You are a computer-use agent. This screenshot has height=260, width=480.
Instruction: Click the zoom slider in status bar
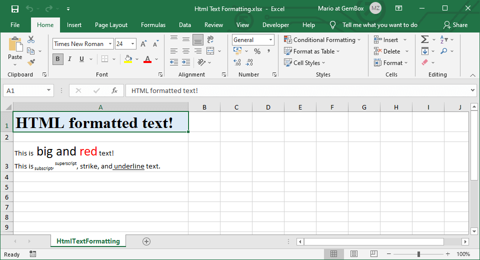(418, 254)
